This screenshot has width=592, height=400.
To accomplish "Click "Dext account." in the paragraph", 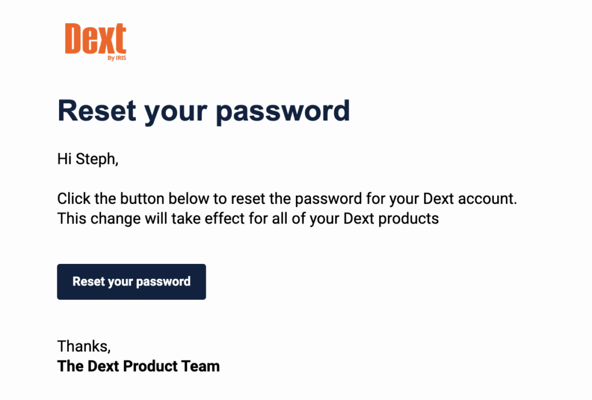I will [469, 199].
